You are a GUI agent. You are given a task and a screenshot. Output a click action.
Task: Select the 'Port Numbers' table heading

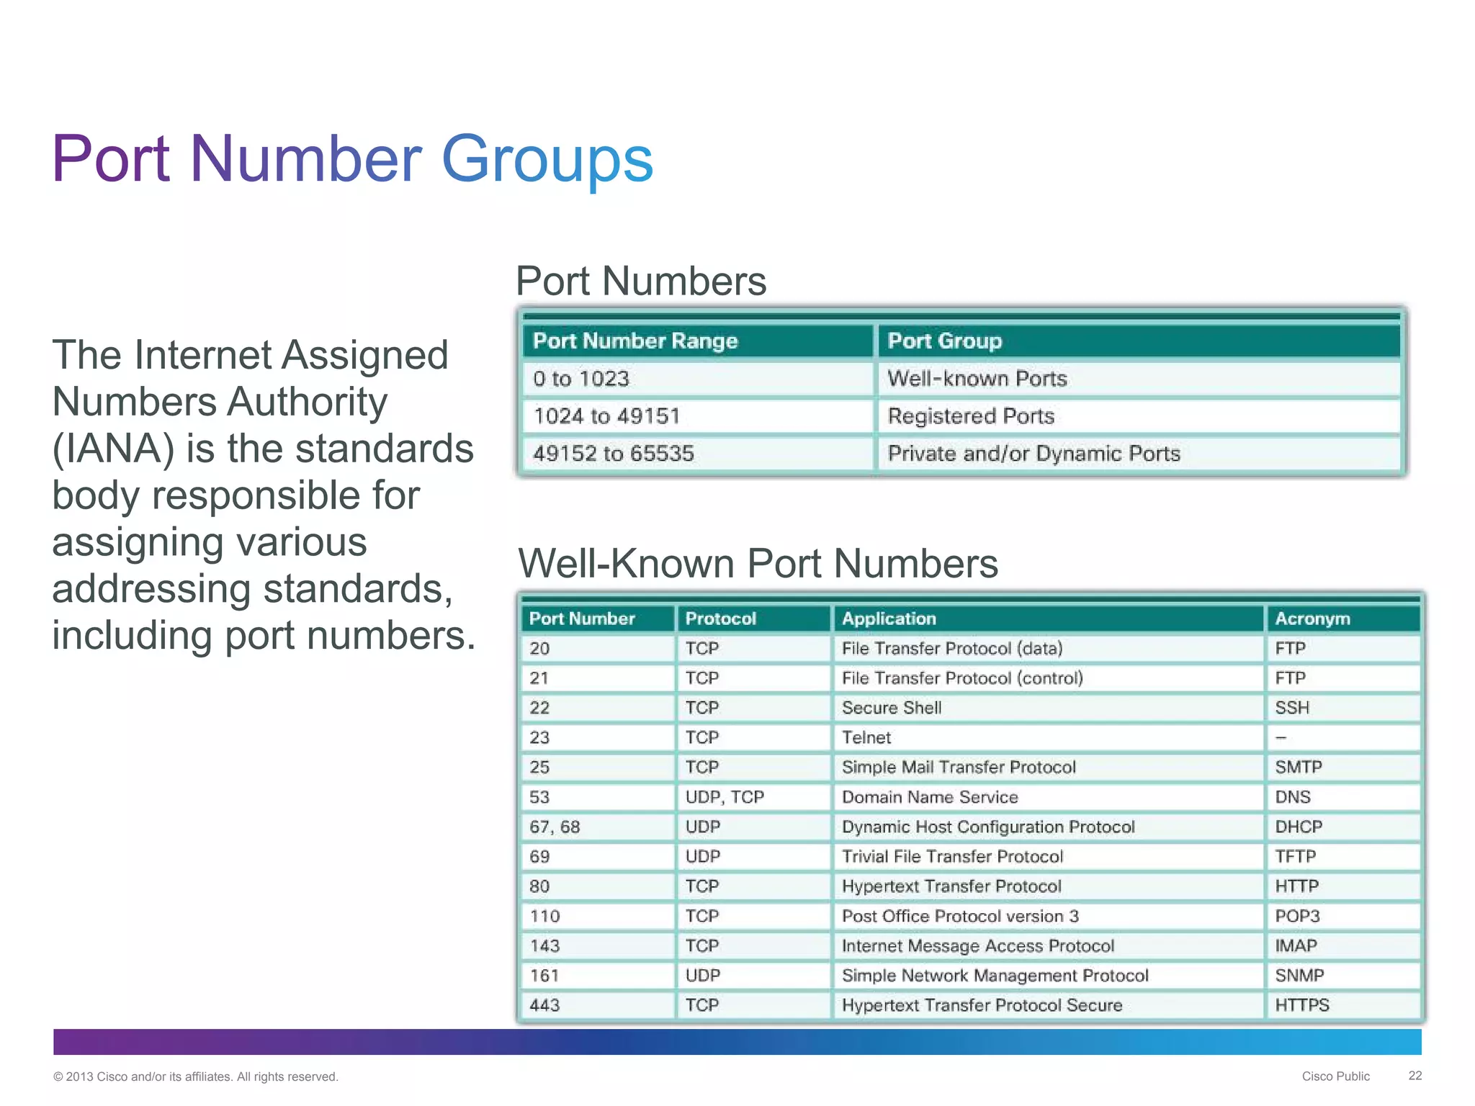click(x=641, y=281)
